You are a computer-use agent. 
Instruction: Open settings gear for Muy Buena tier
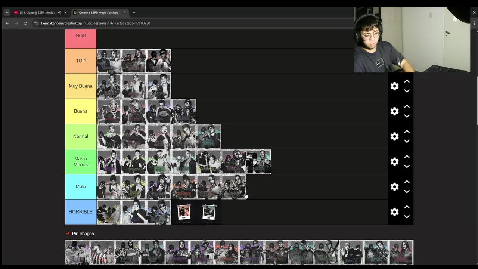pos(394,86)
